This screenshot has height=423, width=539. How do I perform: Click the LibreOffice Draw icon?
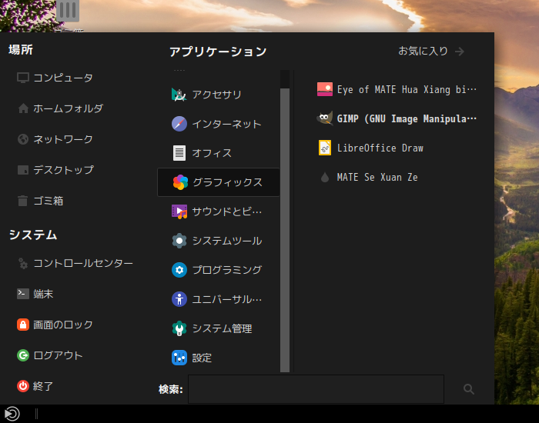tap(324, 148)
